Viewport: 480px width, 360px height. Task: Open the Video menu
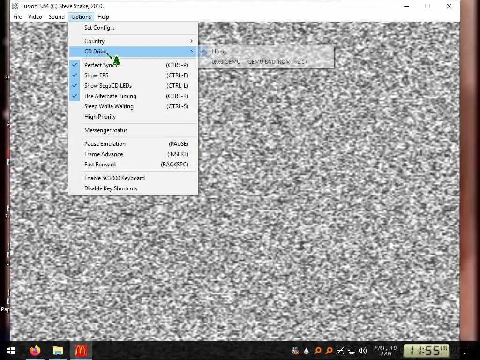(35, 17)
